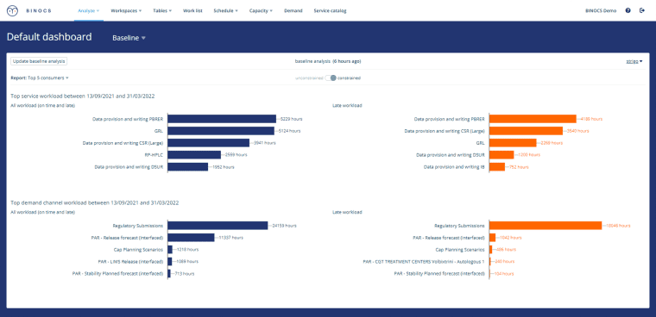Click 'PAR - CGT TREATMENT CENTERS' channel label

coord(424,262)
